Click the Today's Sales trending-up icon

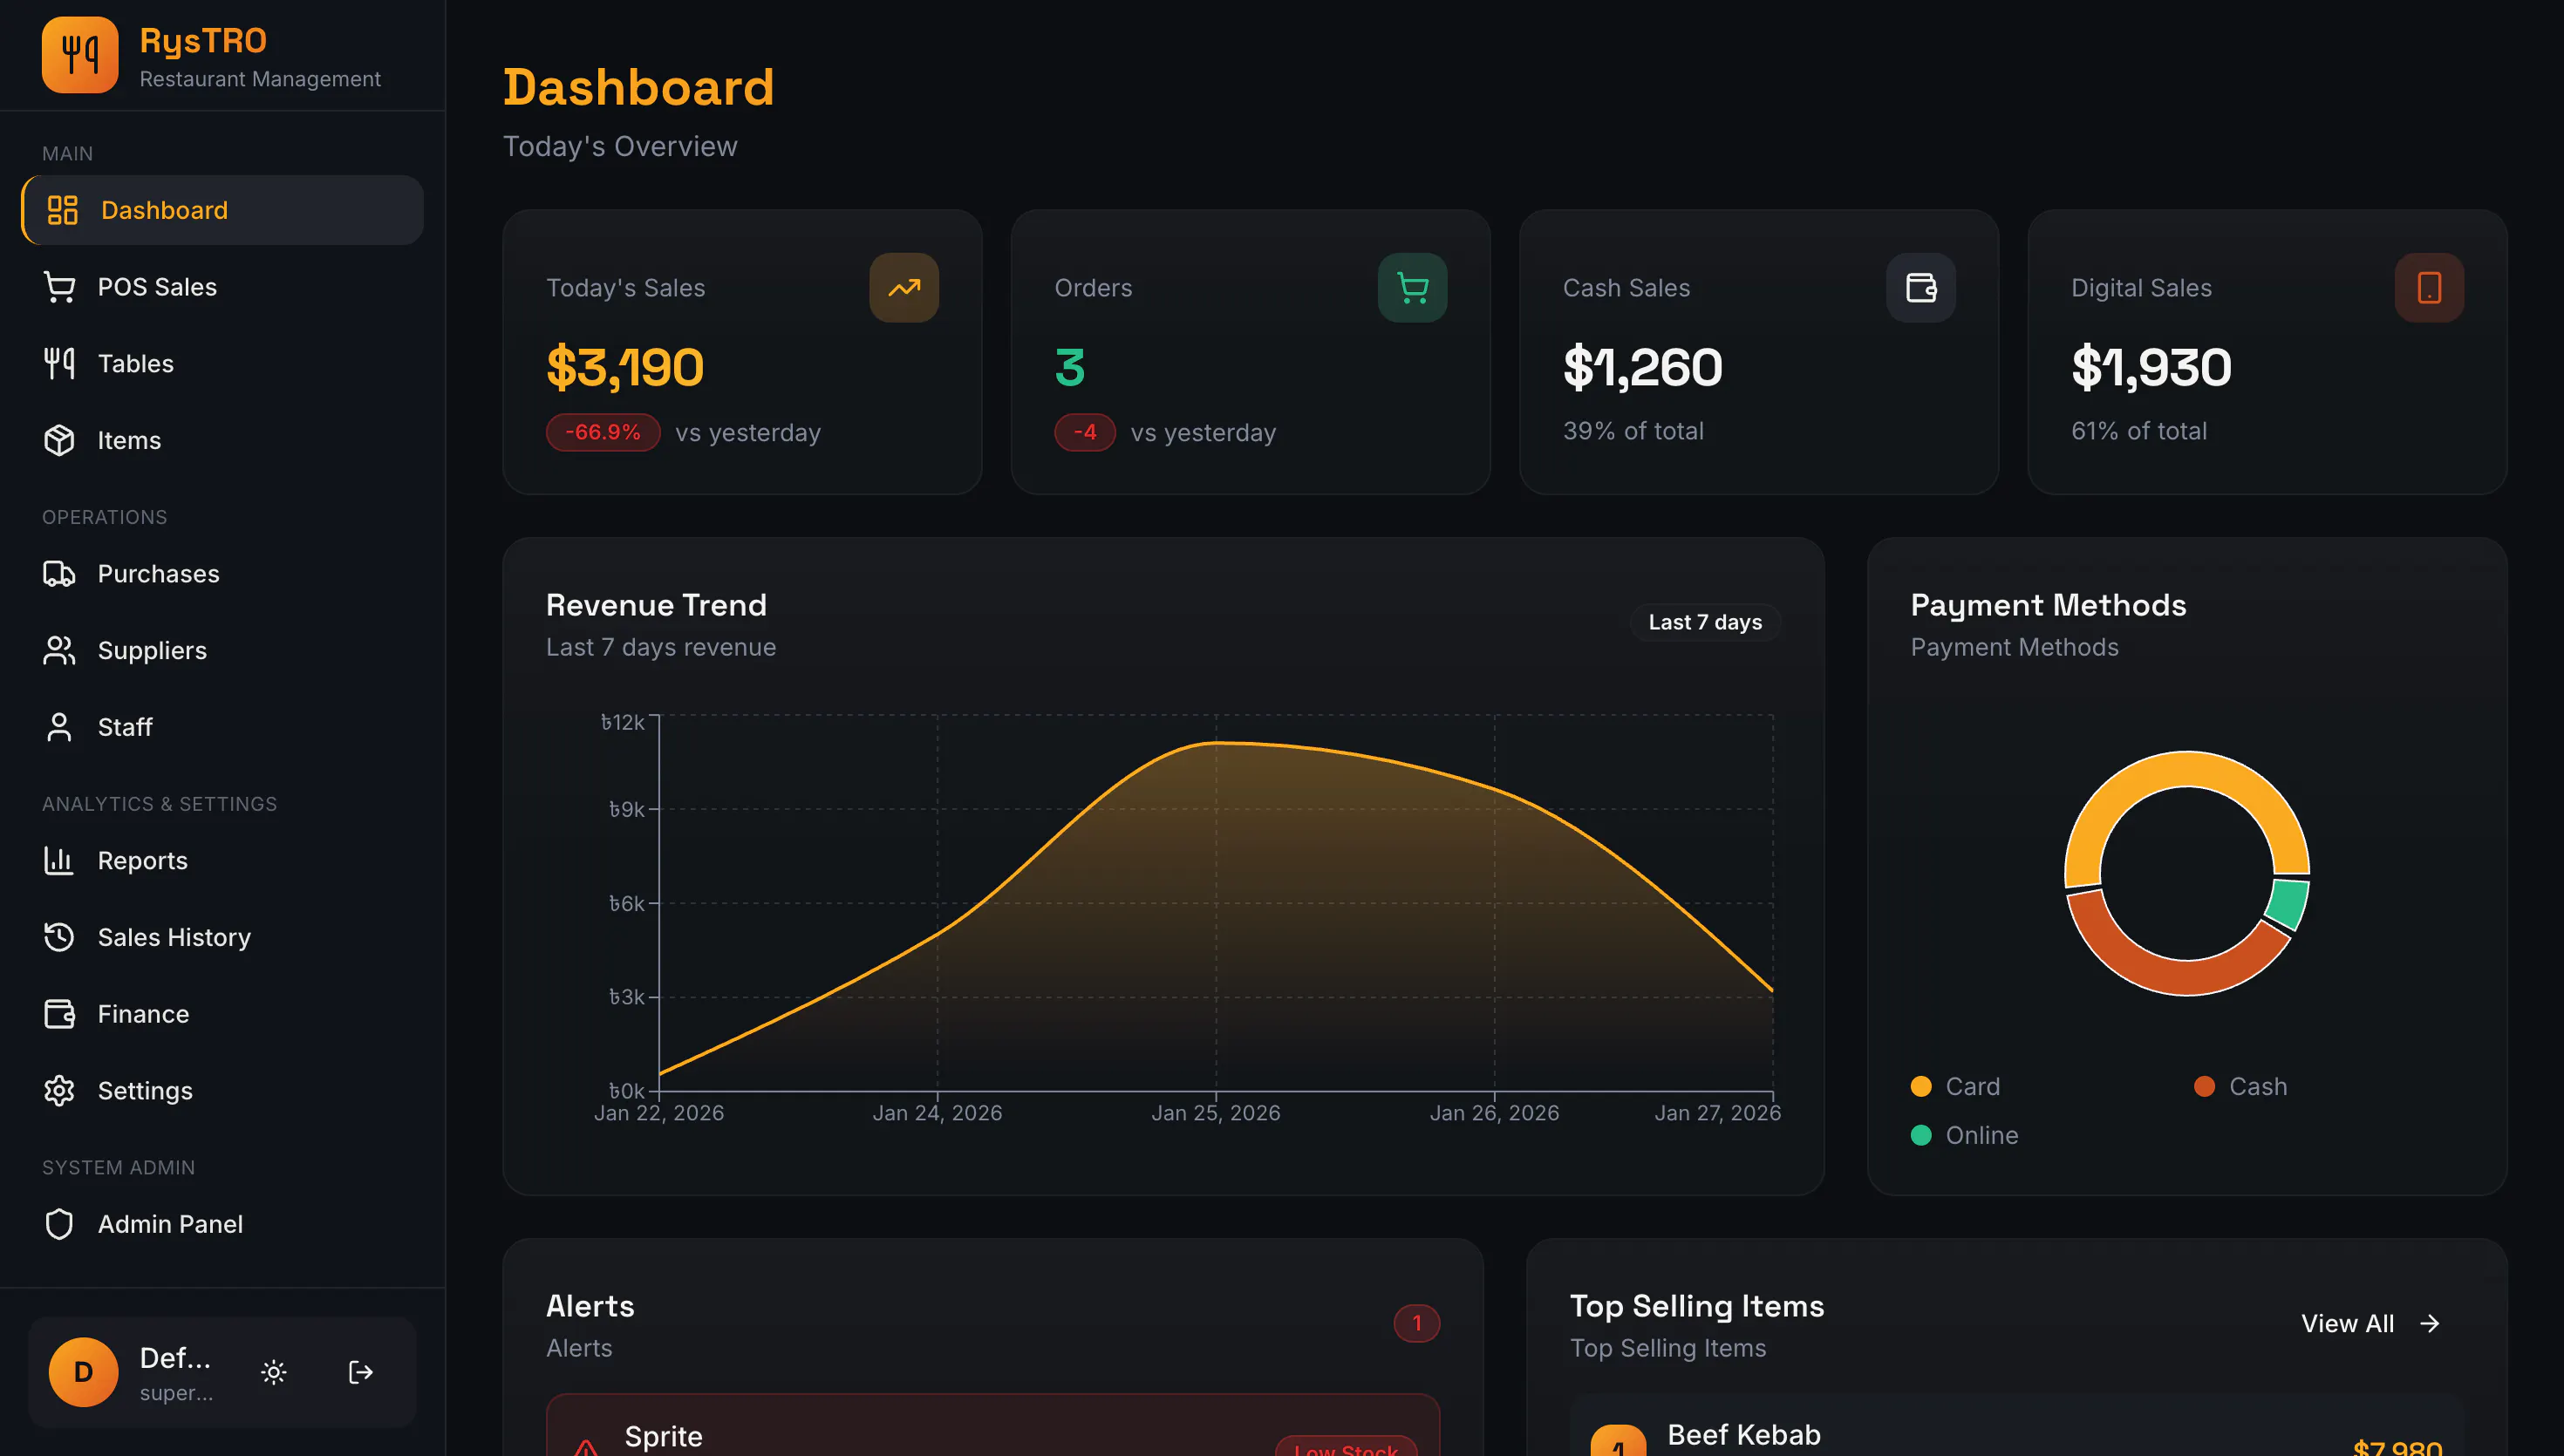(x=904, y=288)
